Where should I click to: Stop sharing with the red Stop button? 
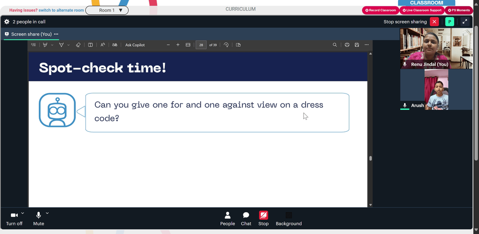click(263, 219)
